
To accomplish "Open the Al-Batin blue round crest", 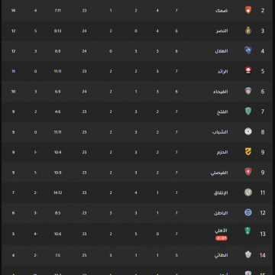I will (248, 212).
